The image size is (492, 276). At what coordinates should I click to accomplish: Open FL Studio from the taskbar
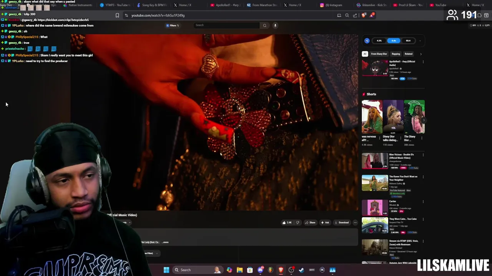271,270
